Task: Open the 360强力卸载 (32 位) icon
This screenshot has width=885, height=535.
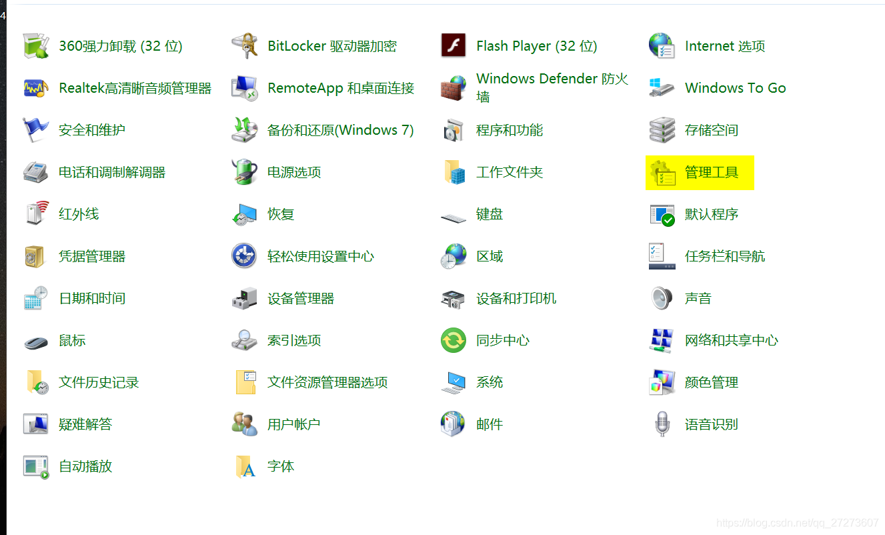Action: point(36,46)
